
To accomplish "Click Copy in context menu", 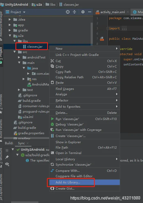I will pyautogui.click(x=85, y=66).
